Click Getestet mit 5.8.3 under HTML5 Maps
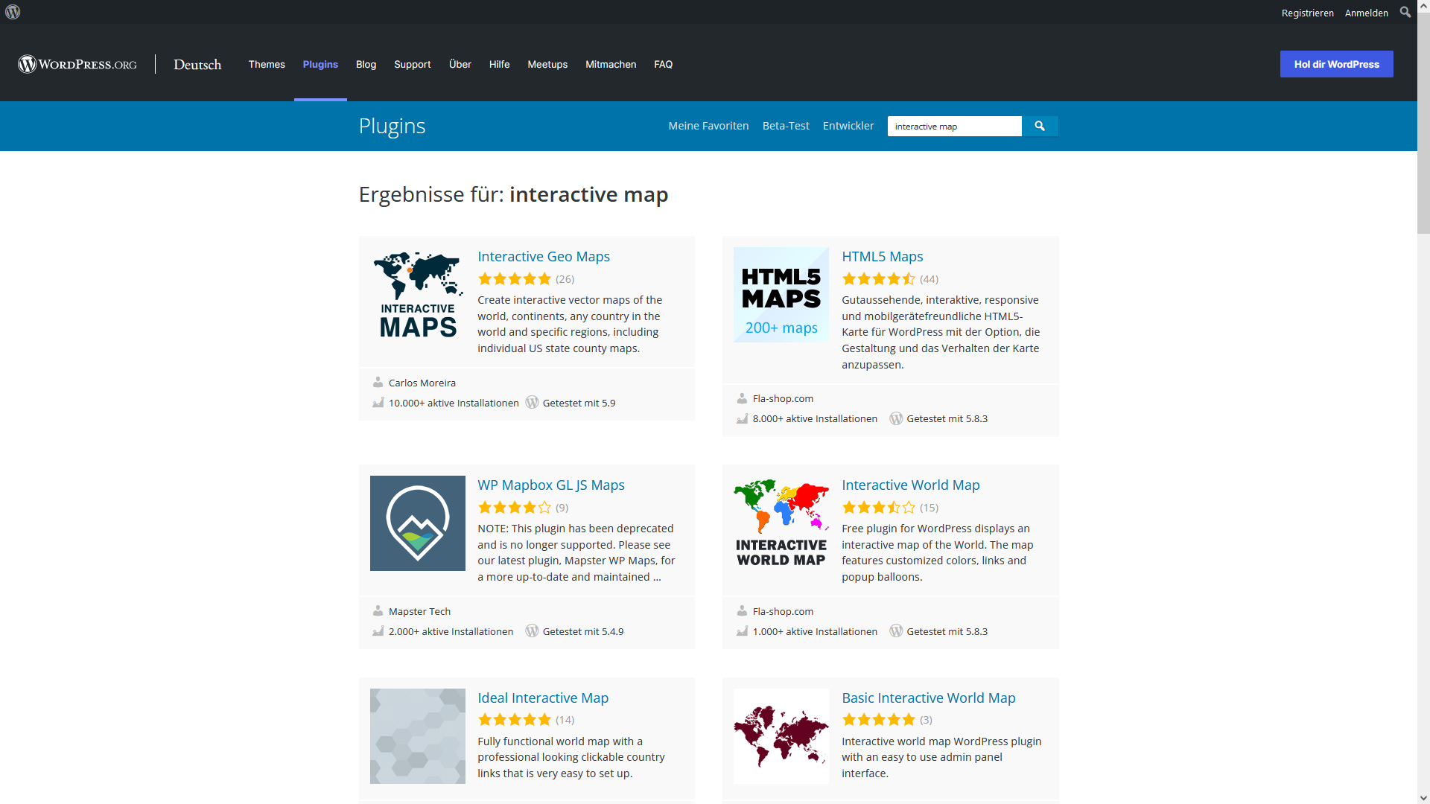The width and height of the screenshot is (1430, 804). [947, 418]
